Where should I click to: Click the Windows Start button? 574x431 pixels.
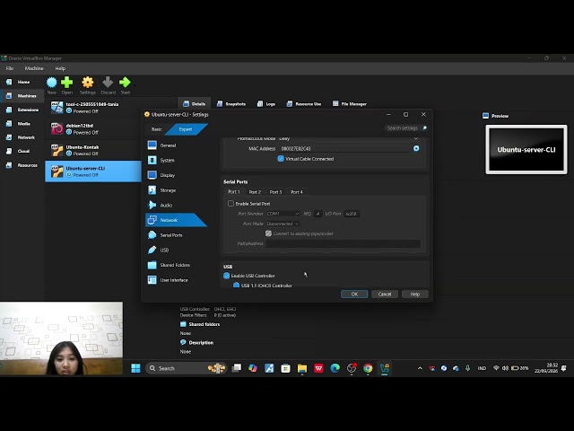click(x=135, y=368)
